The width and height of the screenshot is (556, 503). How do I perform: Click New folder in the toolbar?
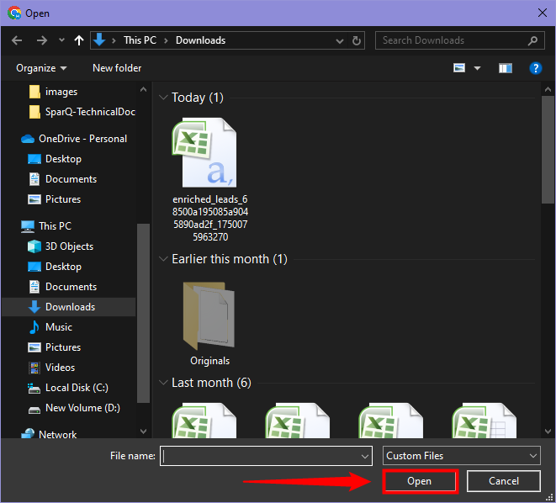pos(117,68)
